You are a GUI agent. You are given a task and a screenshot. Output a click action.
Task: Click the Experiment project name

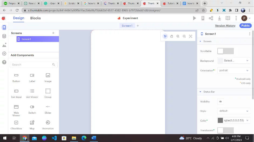click(x=130, y=18)
